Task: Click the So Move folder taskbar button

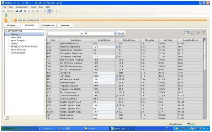Action: tap(95, 129)
